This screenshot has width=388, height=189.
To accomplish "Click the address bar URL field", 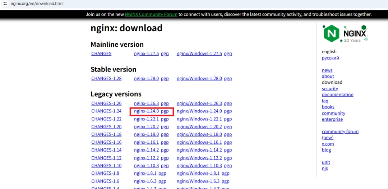I will [x=37, y=4].
